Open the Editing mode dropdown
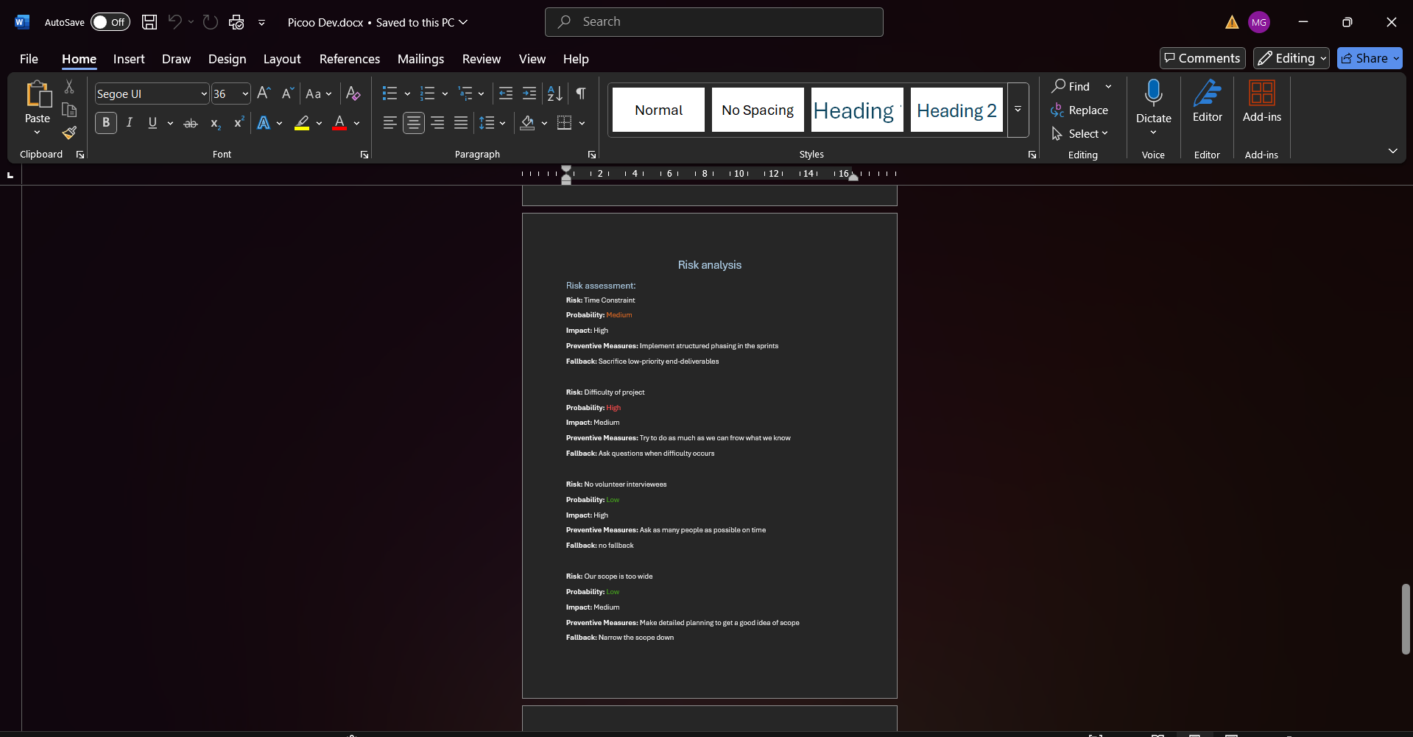 [x=1292, y=58]
